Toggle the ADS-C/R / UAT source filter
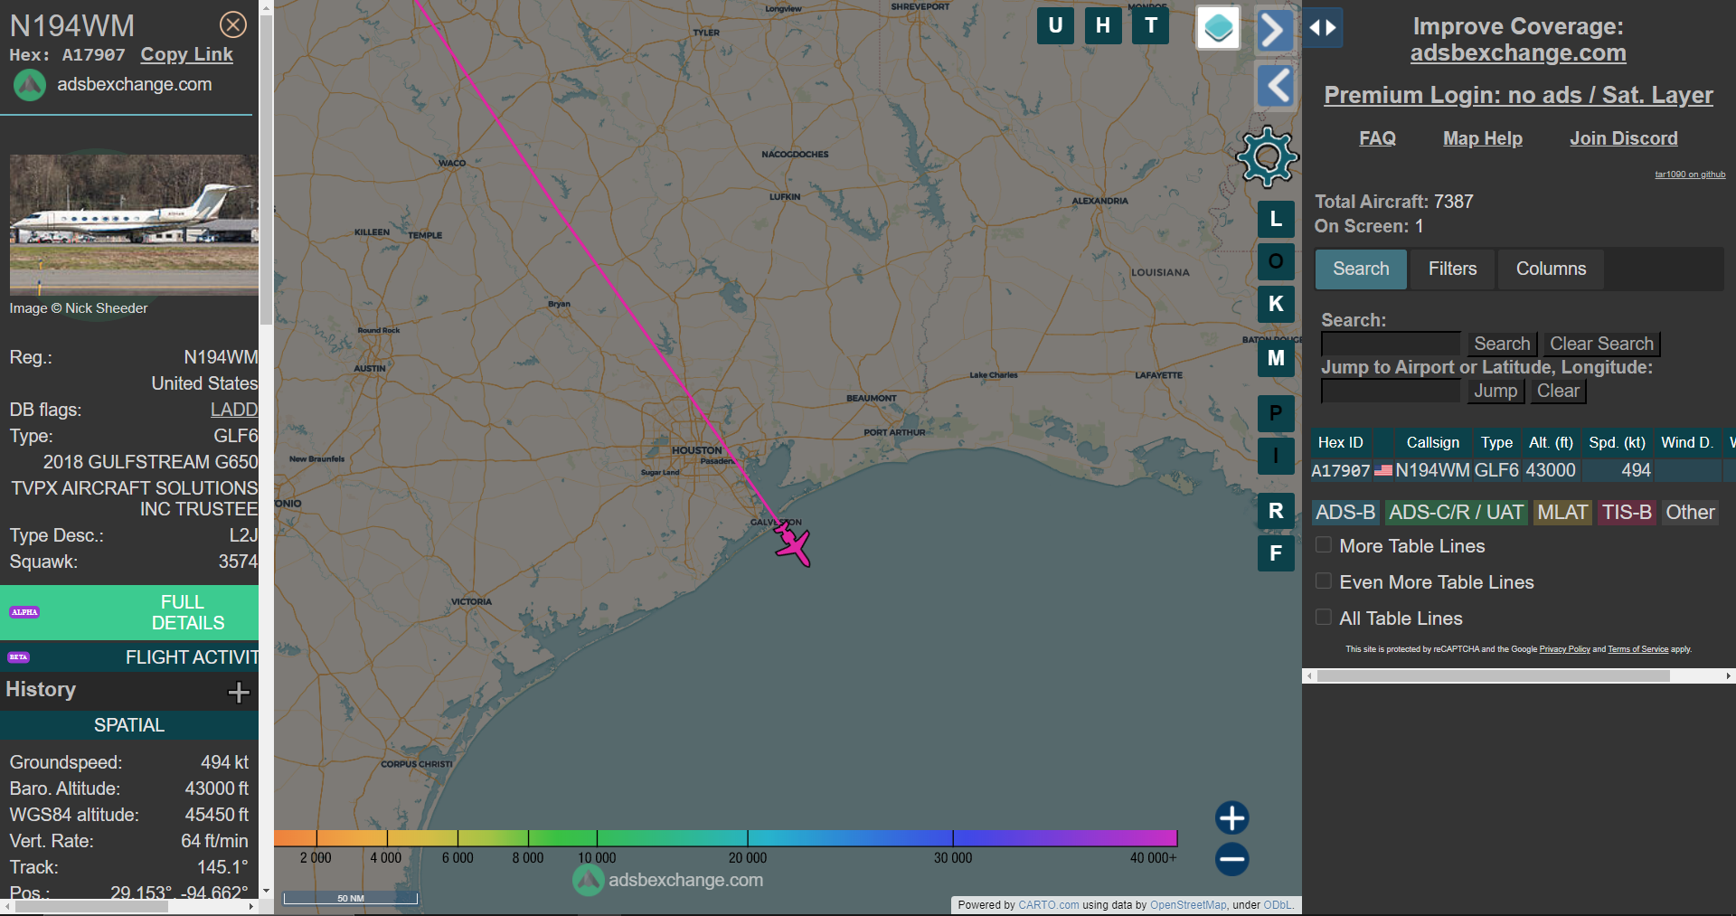The width and height of the screenshot is (1736, 916). 1456,513
